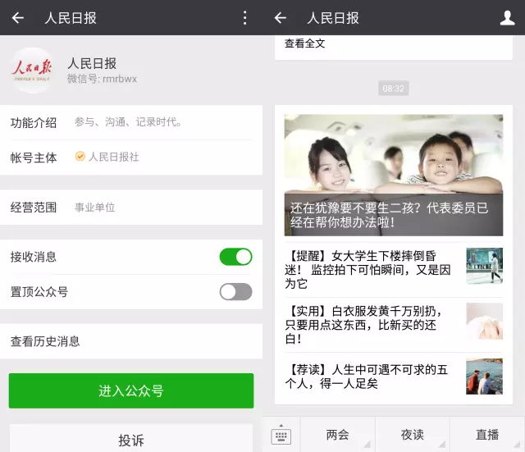Open 帐号主体 人民日报社 row

coord(131,158)
